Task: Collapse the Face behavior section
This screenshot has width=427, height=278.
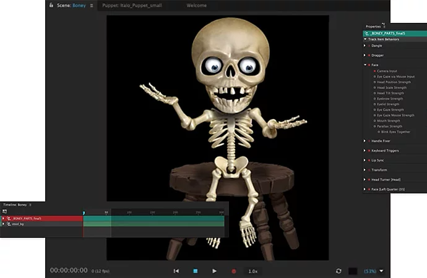Action: click(365, 64)
